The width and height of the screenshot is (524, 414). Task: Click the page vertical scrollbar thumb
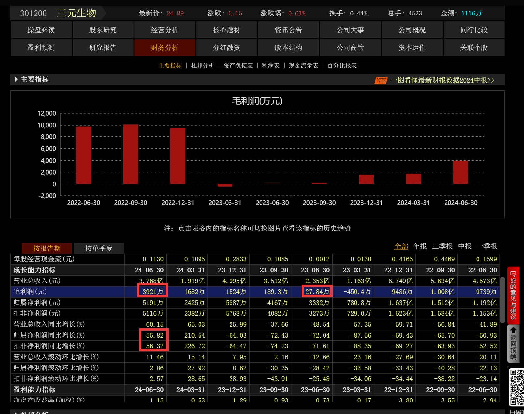[x=502, y=300]
